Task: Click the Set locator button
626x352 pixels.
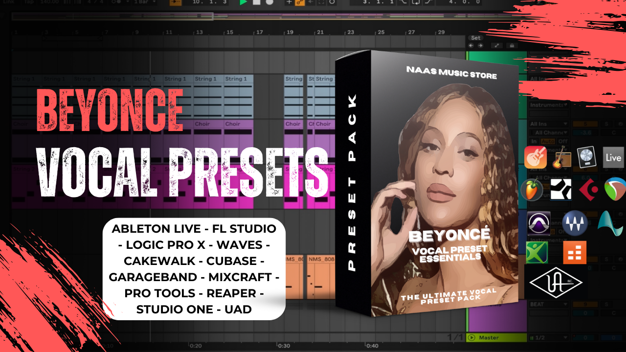Action: 475,38
